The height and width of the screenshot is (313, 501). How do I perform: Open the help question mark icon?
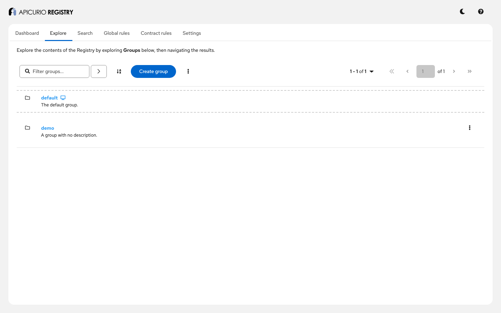481,11
